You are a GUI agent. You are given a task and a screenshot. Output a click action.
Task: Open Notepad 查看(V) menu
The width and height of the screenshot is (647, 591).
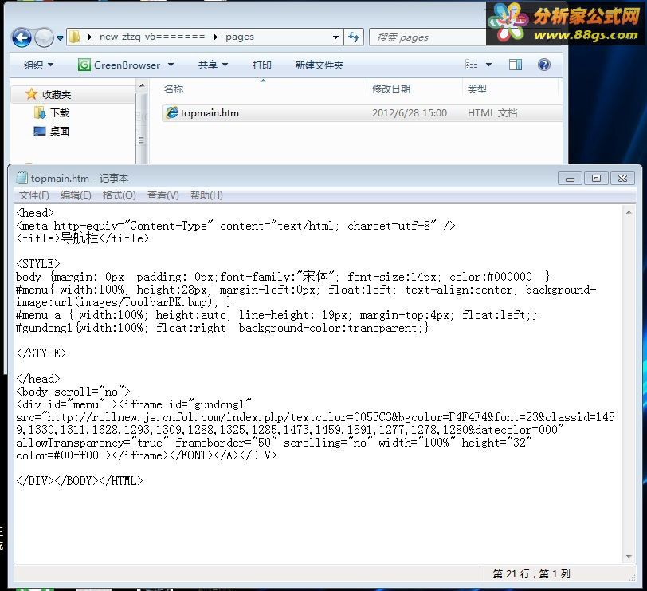pos(163,195)
